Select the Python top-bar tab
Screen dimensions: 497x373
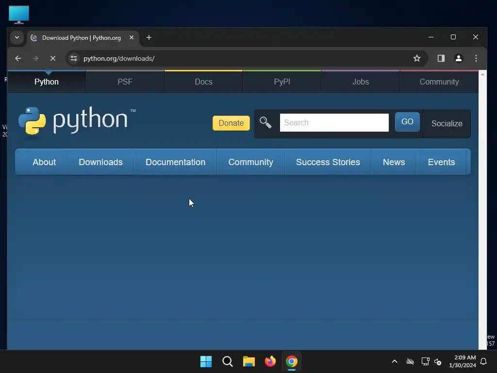[x=47, y=82]
